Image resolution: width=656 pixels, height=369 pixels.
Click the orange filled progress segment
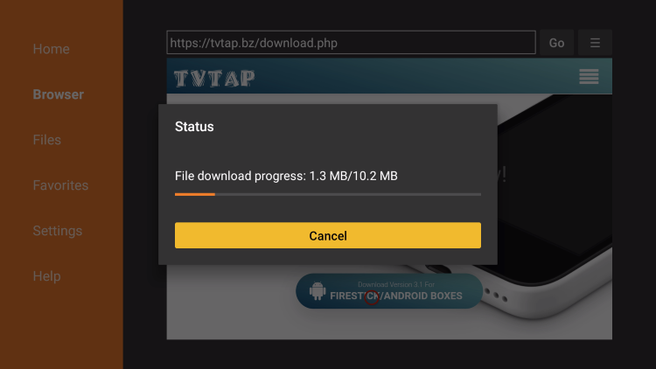[x=195, y=194]
